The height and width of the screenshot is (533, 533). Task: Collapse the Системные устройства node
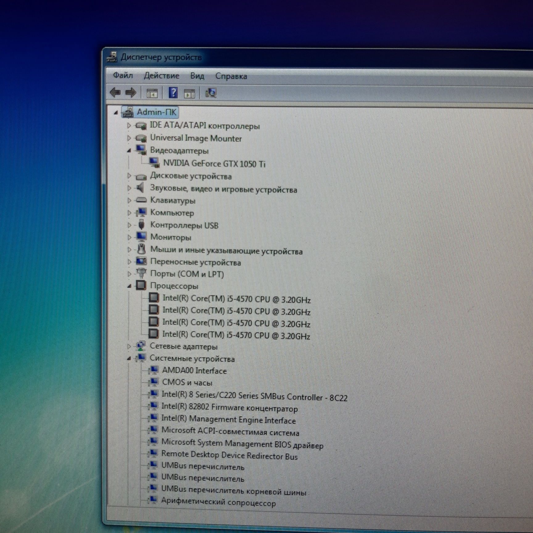[129, 358]
